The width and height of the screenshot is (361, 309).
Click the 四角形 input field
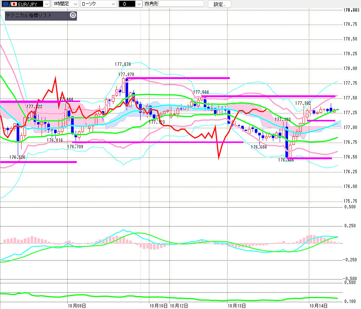[x=174, y=4]
